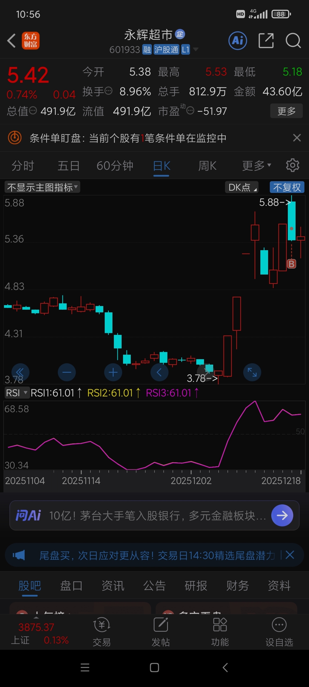Tap the Android recent apps menu button

(85, 668)
